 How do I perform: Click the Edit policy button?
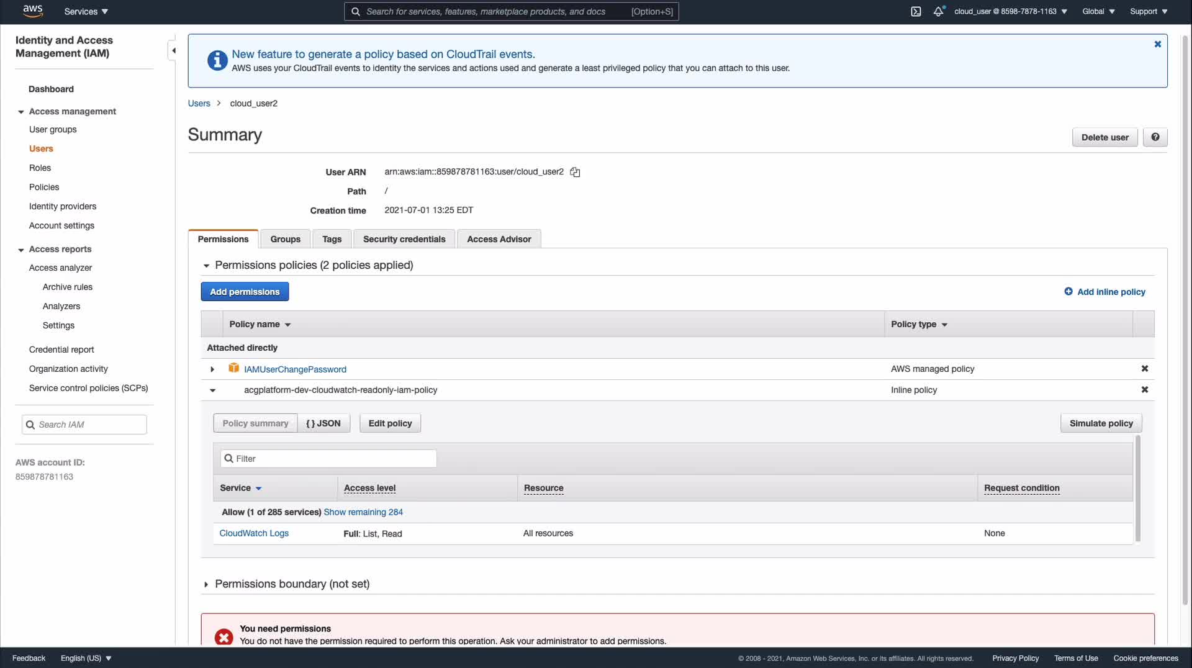click(x=390, y=423)
